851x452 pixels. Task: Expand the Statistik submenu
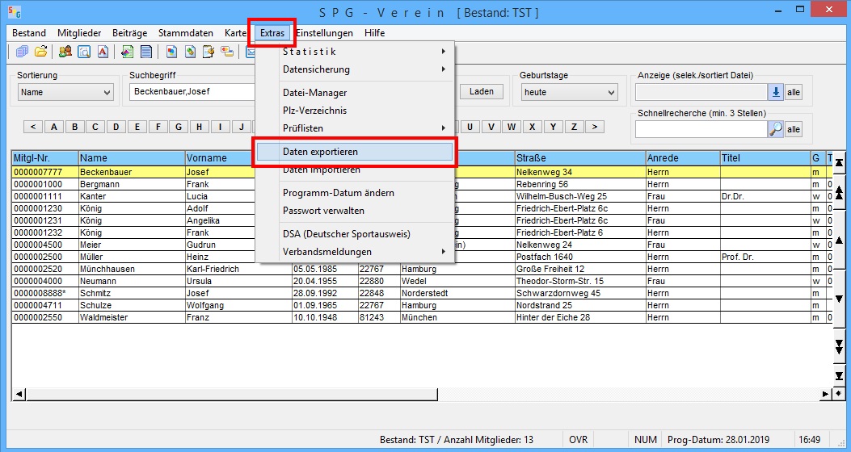pyautogui.click(x=356, y=52)
